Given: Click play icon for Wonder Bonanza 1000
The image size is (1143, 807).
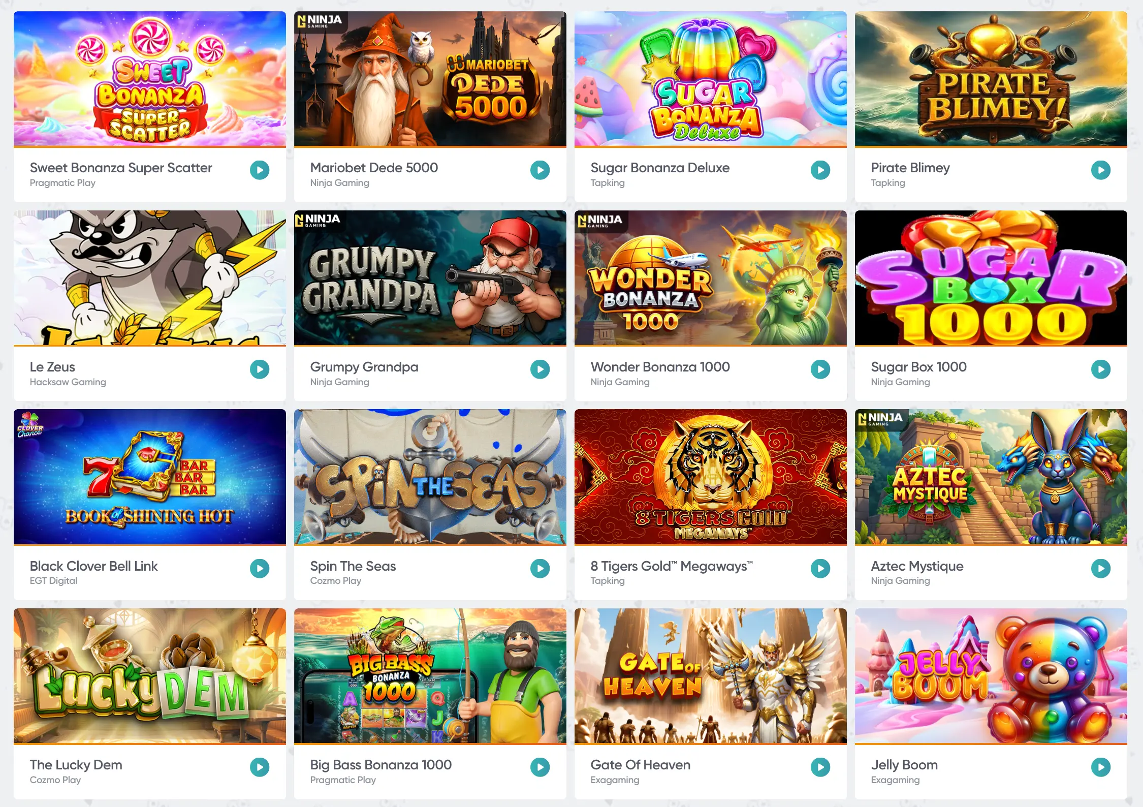Looking at the screenshot, I should [x=820, y=369].
